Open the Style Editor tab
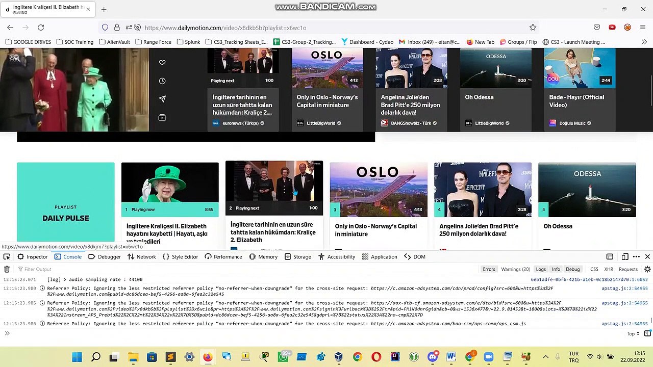This screenshot has width=653, height=367. click(180, 257)
